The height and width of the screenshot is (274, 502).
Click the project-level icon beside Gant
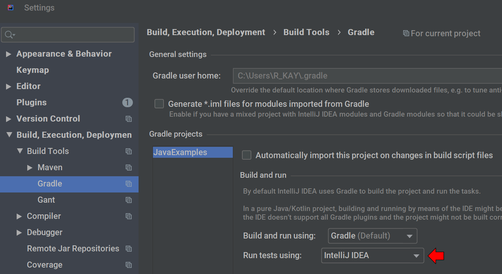pos(129,200)
